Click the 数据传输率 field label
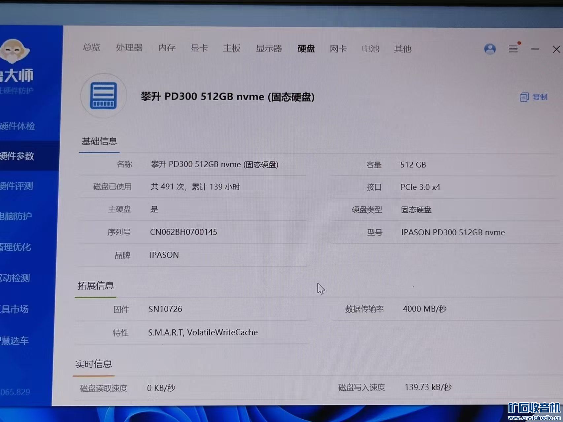Viewport: 563px width, 422px height. pos(364,309)
